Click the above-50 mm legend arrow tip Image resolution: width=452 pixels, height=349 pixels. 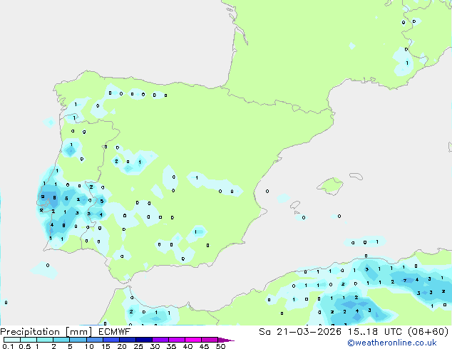(226, 340)
